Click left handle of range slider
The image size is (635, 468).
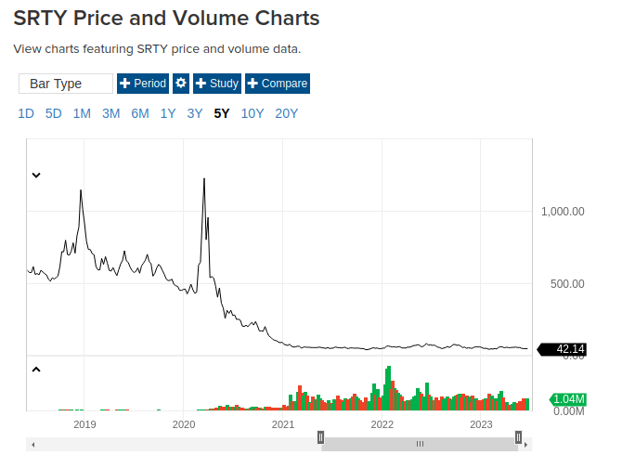point(321,436)
